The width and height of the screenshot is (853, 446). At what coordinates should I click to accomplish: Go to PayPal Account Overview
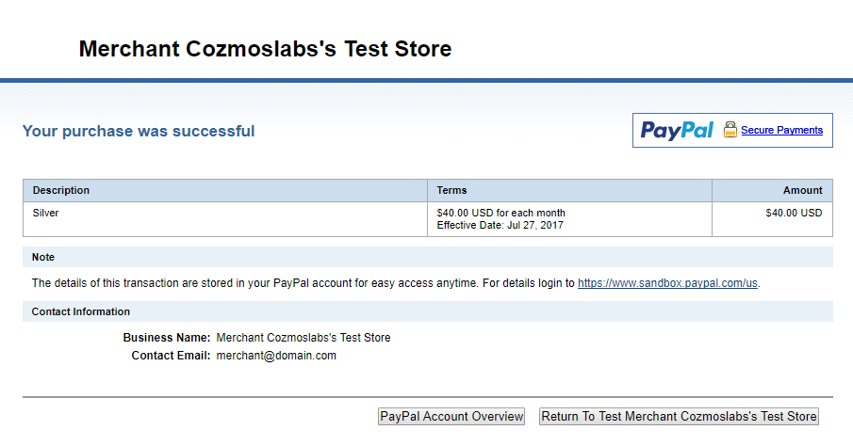tap(451, 416)
